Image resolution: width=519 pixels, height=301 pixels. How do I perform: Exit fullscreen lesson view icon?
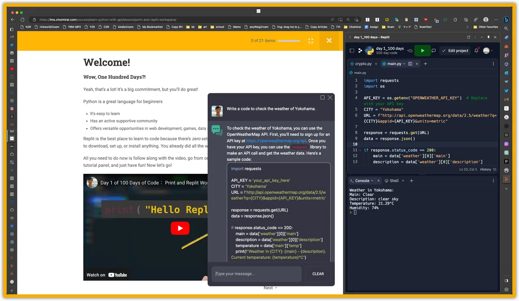point(311,41)
